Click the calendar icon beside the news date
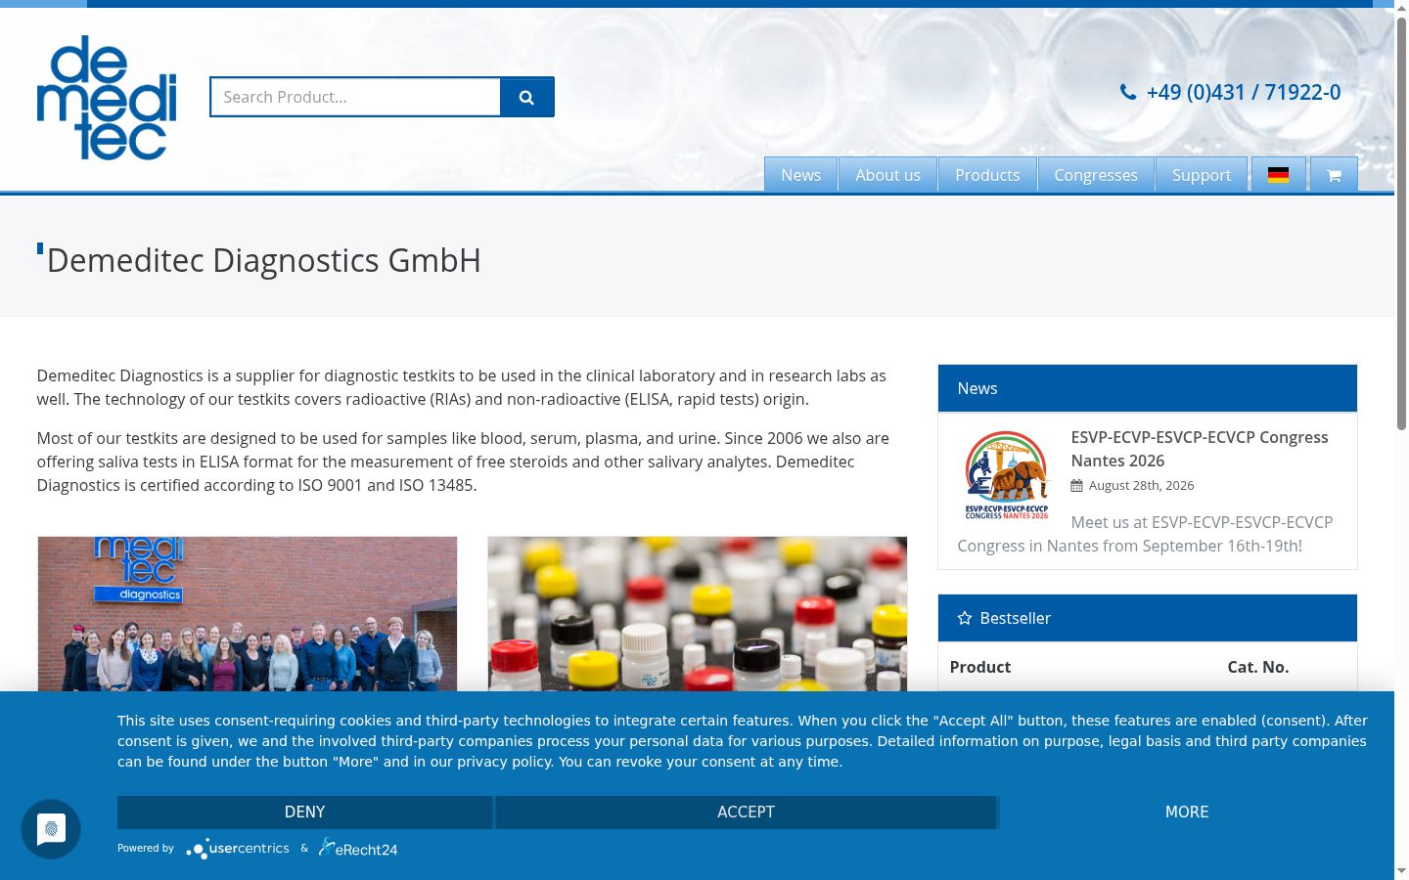This screenshot has height=880, width=1409. click(x=1076, y=486)
